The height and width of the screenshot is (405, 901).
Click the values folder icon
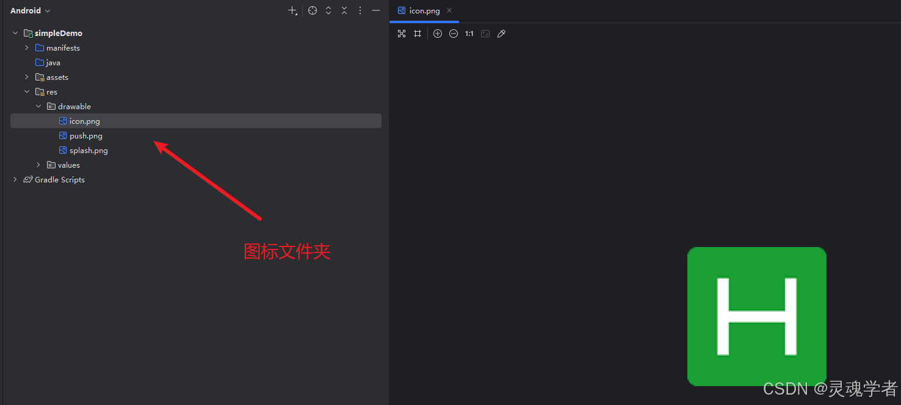(51, 165)
